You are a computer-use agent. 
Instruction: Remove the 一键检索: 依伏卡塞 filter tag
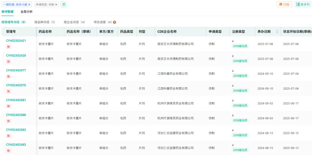click(x=29, y=5)
